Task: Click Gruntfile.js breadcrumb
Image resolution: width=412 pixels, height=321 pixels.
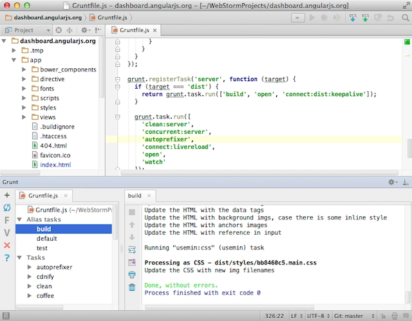Action: click(109, 17)
